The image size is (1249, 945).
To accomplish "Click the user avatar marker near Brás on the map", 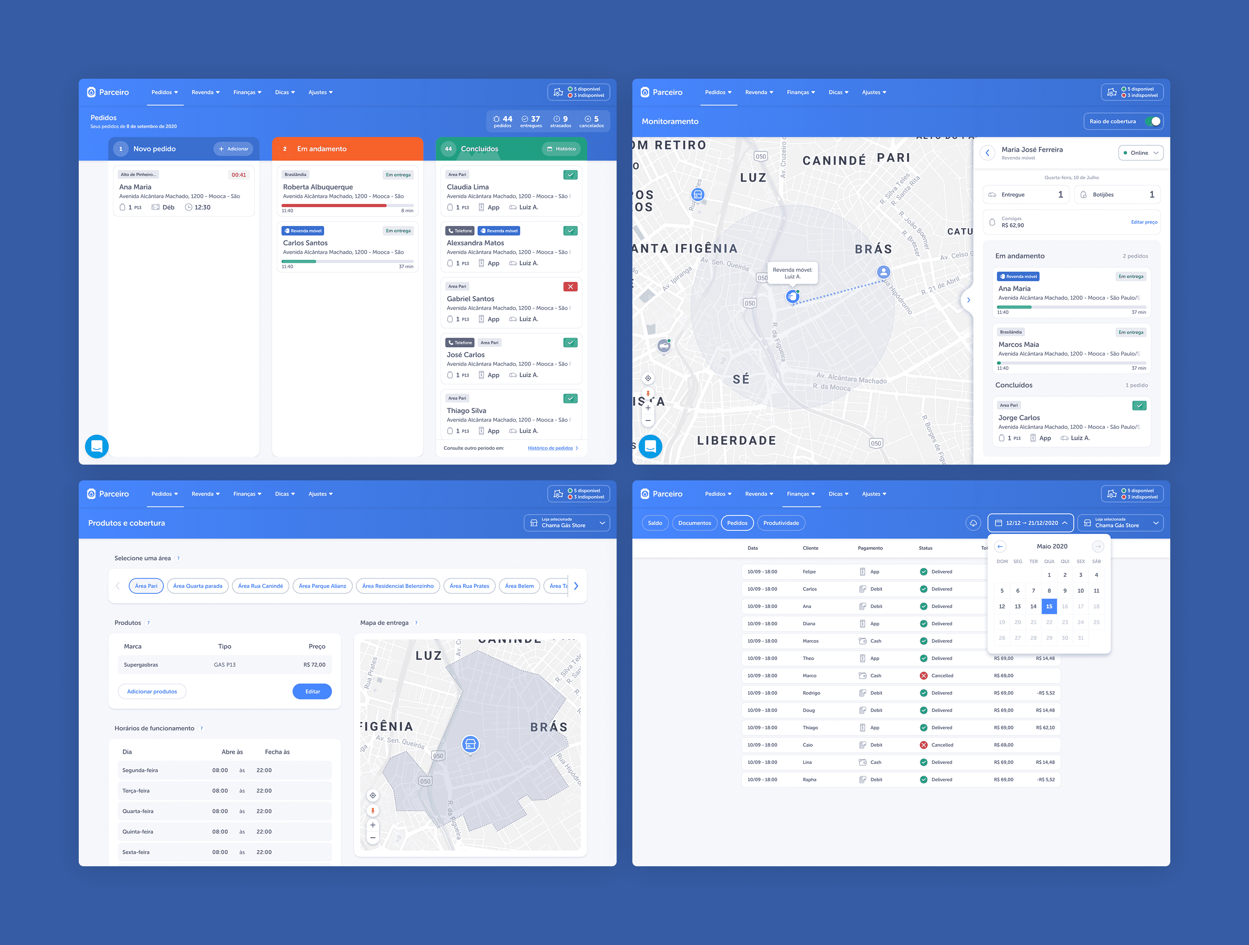I will click(883, 272).
